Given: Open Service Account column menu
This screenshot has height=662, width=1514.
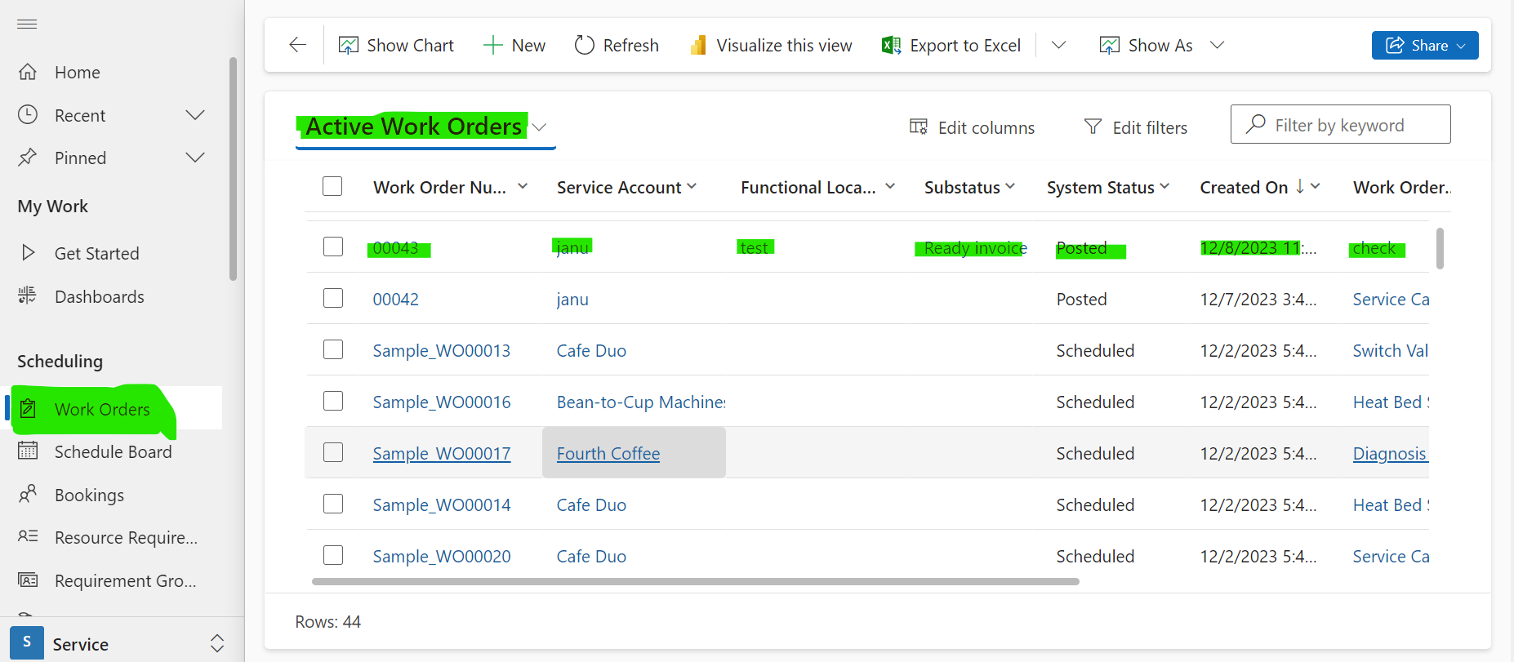Looking at the screenshot, I should tap(692, 187).
